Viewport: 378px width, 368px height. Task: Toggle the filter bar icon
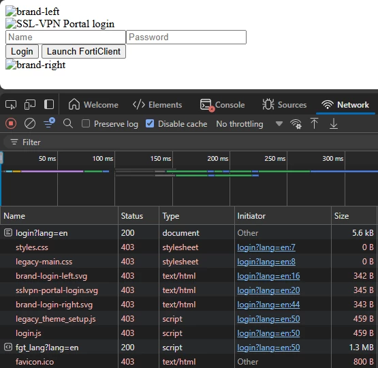(49, 123)
